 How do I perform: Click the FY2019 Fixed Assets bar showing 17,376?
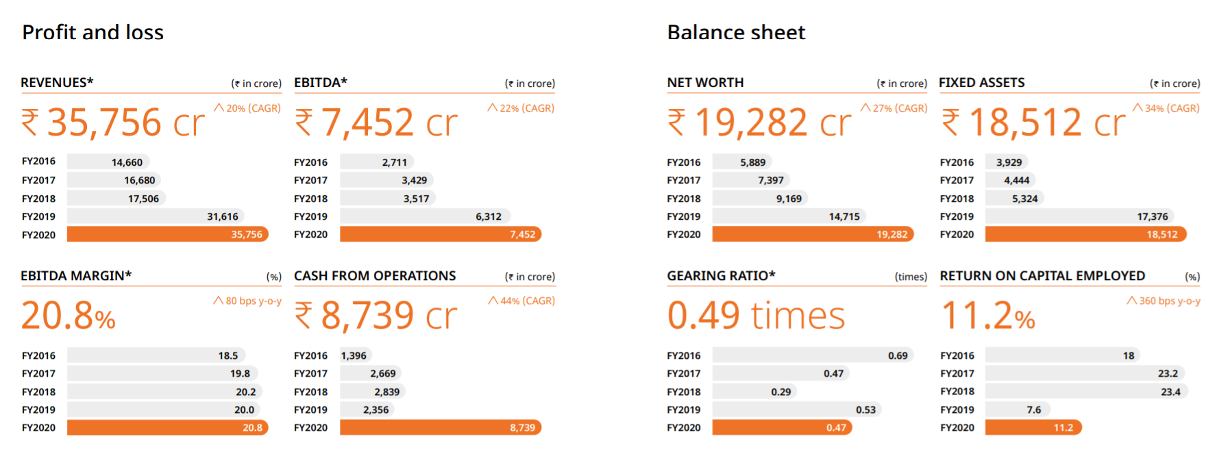click(x=1079, y=216)
